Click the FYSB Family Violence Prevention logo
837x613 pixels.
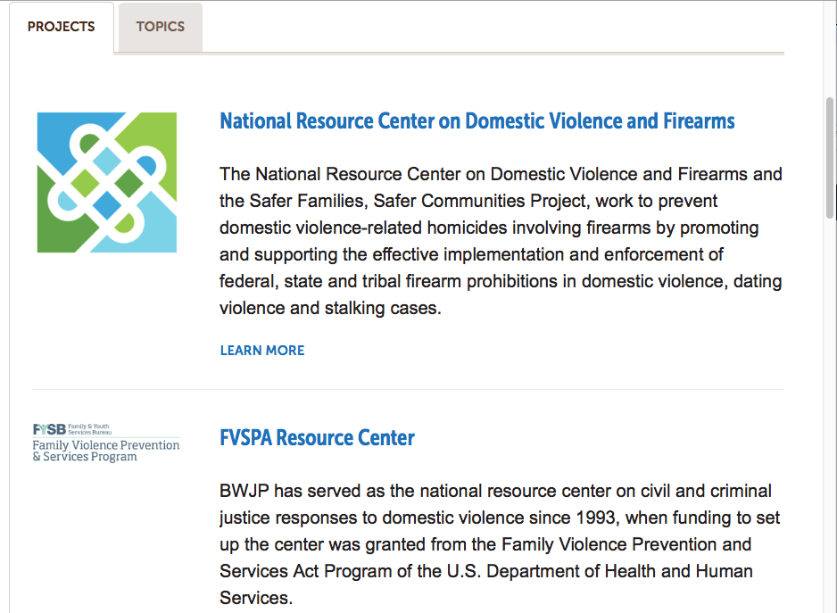pyautogui.click(x=106, y=443)
